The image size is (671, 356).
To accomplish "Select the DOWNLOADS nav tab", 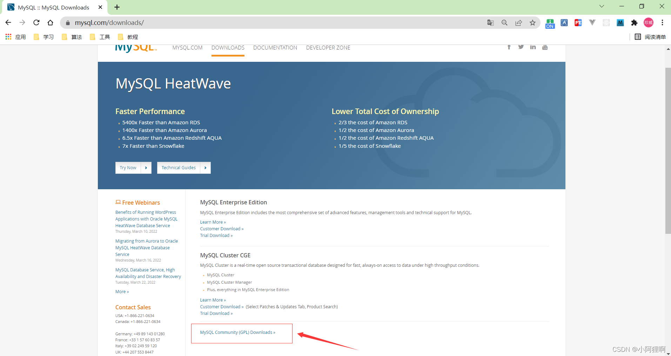I will click(x=228, y=48).
